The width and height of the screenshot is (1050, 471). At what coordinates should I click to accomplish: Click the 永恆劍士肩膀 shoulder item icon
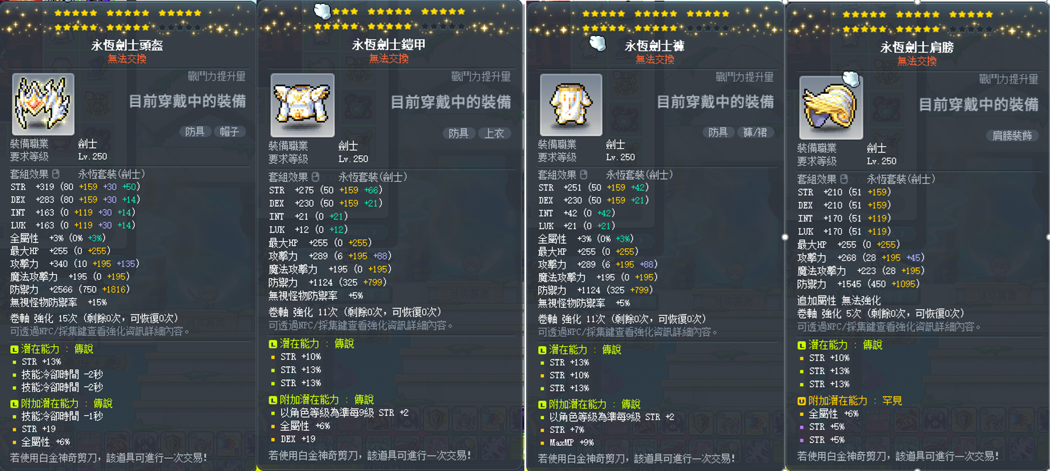[x=831, y=108]
